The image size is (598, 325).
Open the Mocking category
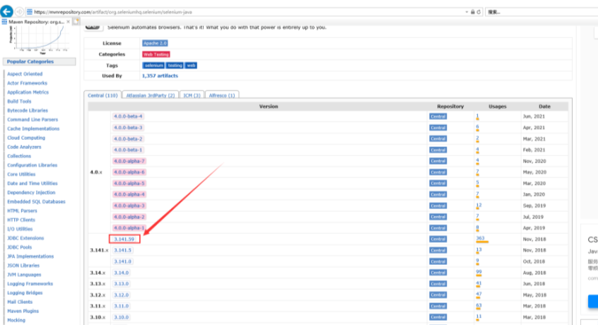(16, 320)
